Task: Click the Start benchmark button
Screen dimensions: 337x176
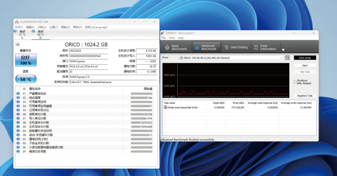Action: (305, 65)
